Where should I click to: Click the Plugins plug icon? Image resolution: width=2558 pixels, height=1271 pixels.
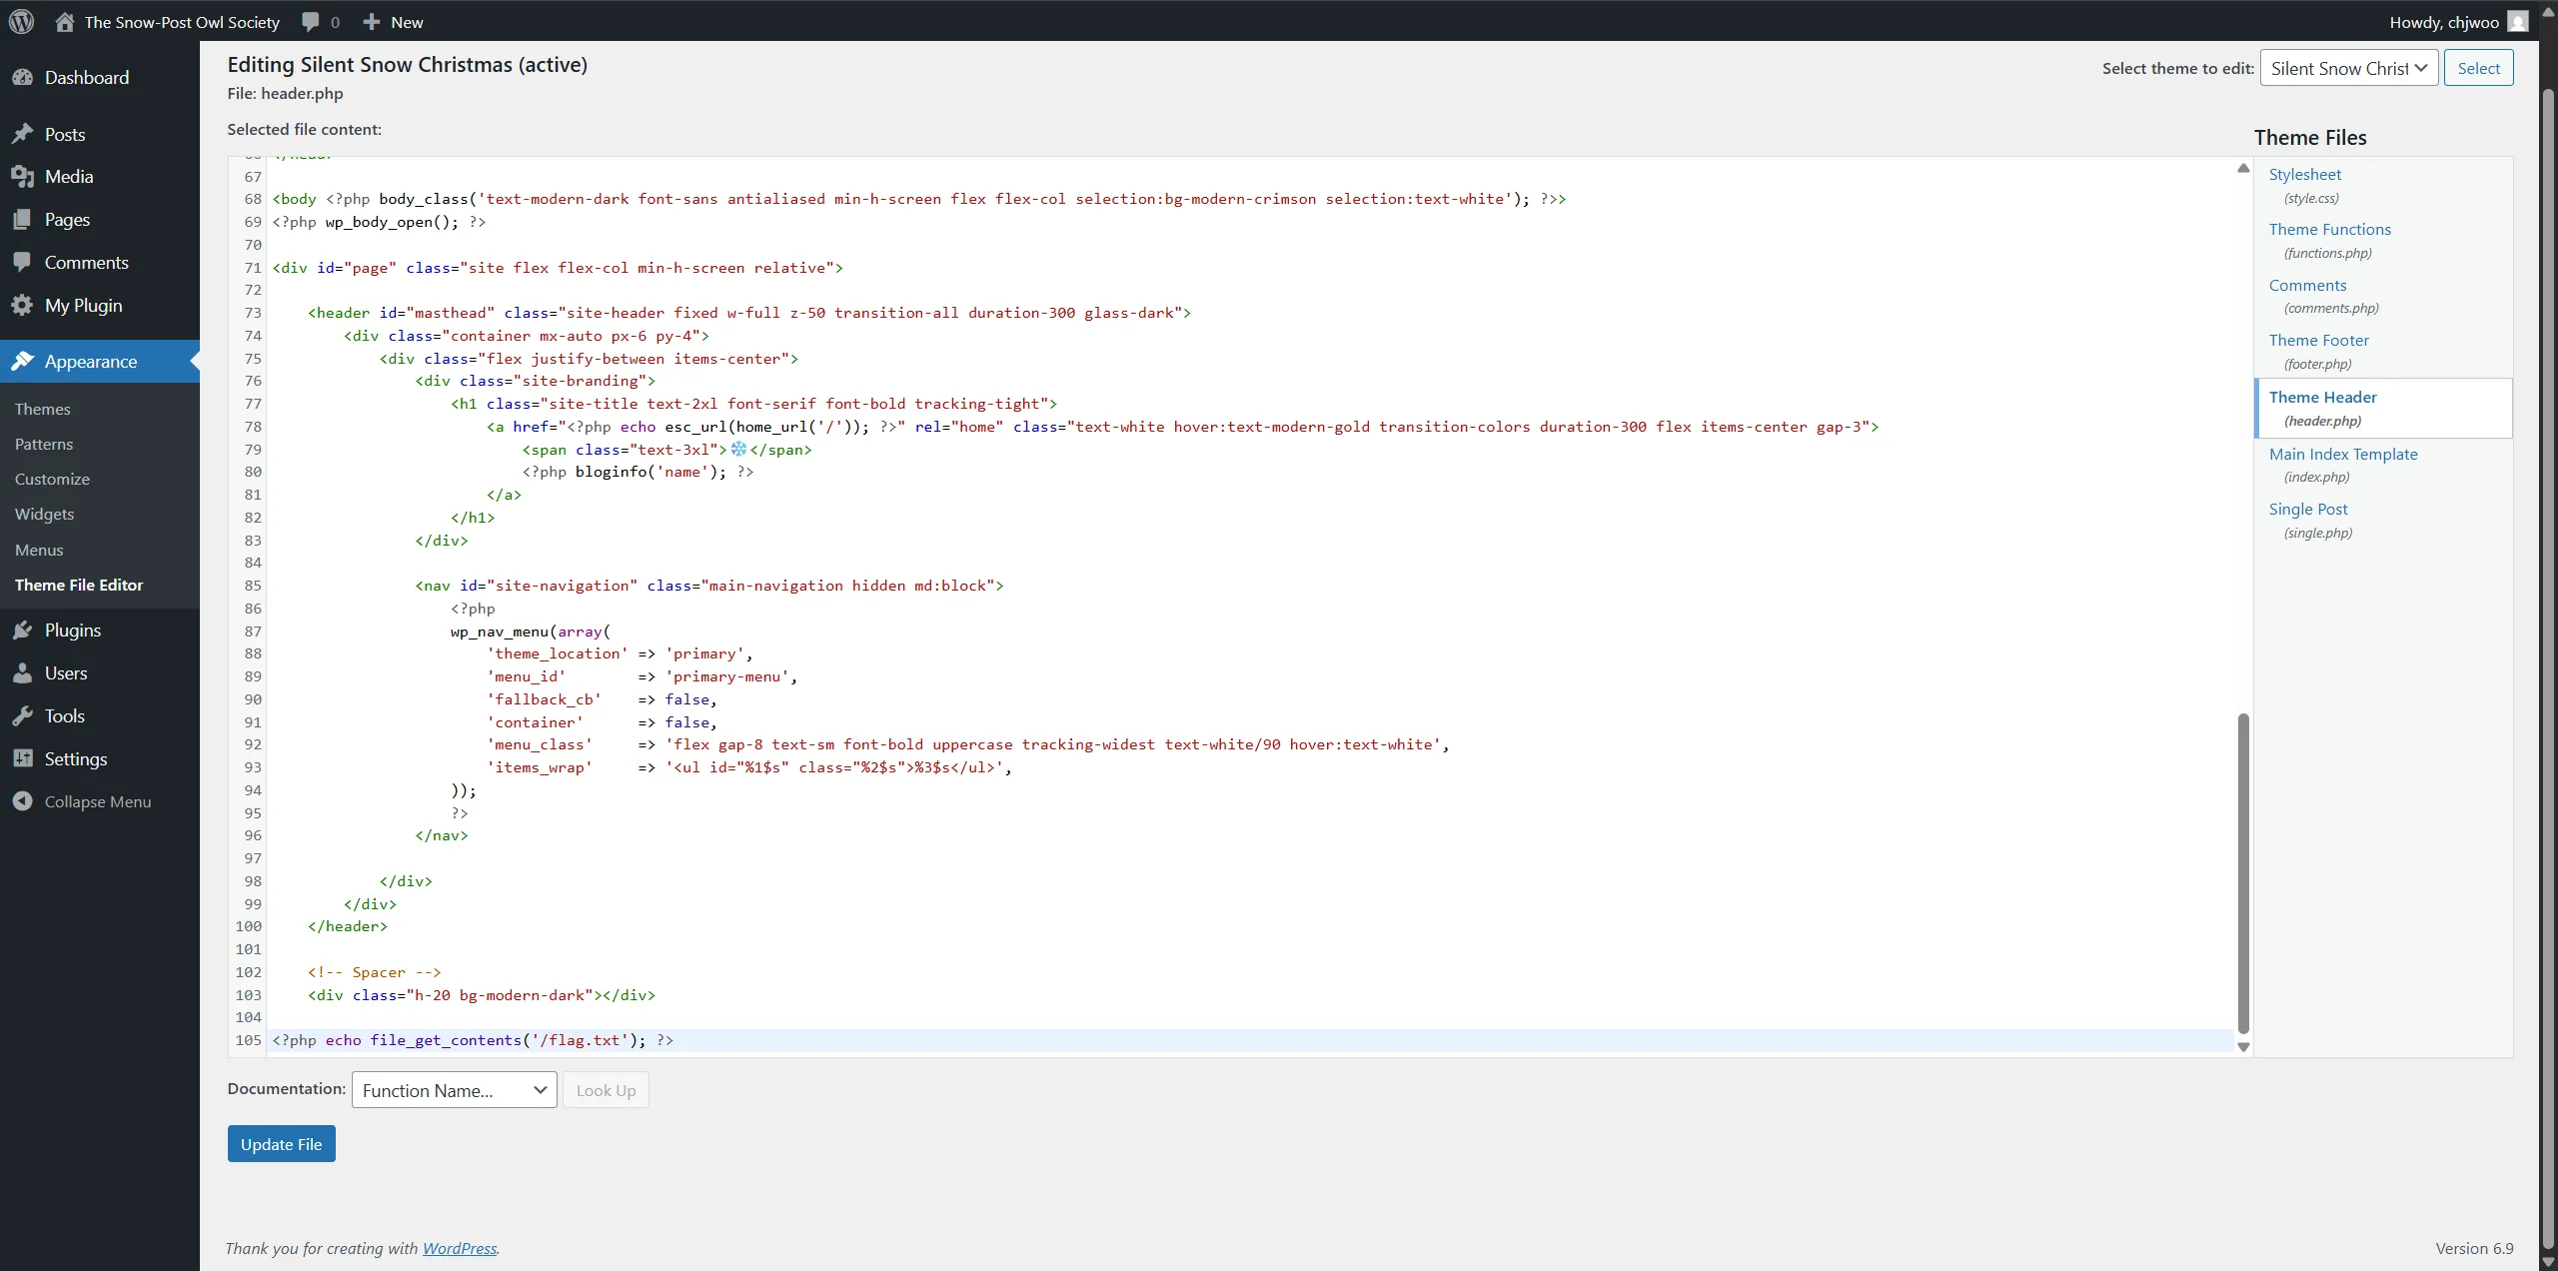click(x=23, y=631)
